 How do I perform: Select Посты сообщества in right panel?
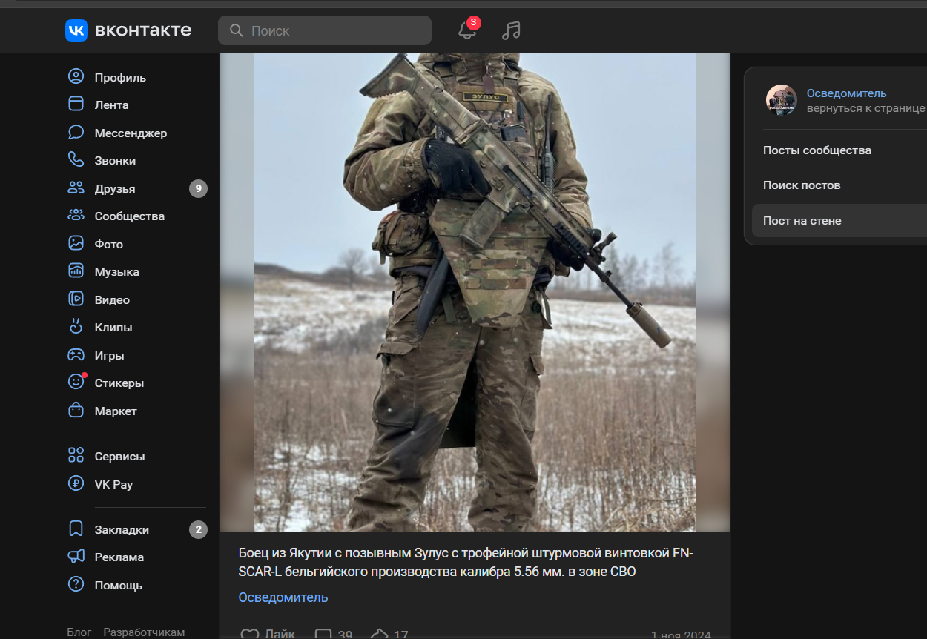pyautogui.click(x=817, y=150)
